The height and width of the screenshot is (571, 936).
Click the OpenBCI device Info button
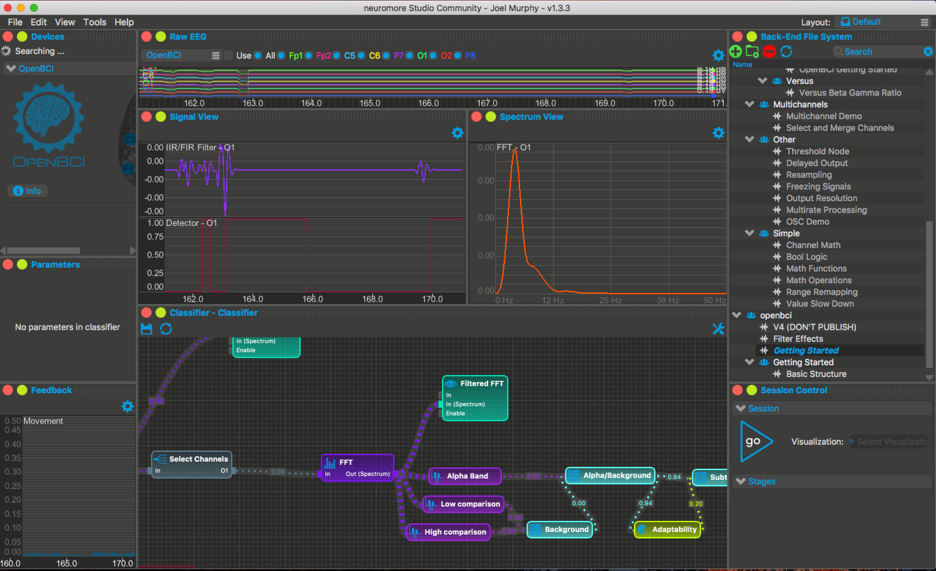[27, 191]
